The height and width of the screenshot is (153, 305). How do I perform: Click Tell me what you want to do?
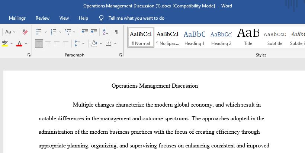coord(137,18)
